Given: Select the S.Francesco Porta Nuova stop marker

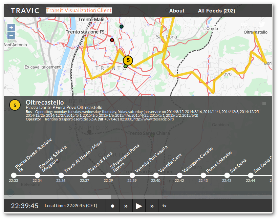Looking at the screenshot, I should pos(109,175).
